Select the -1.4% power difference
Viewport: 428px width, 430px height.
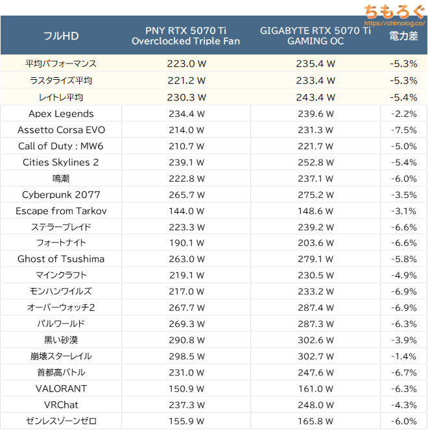pos(403,355)
